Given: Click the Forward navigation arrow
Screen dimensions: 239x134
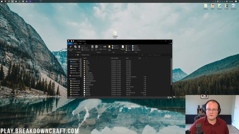Looking at the screenshot, I should click(x=72, y=55).
